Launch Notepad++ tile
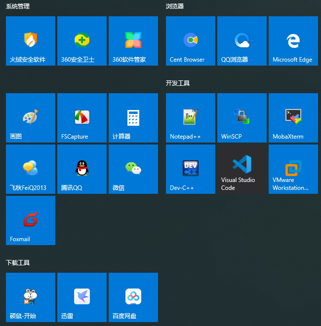 (191, 118)
